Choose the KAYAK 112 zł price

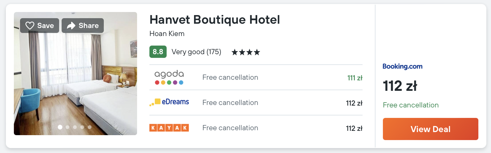[x=354, y=128]
